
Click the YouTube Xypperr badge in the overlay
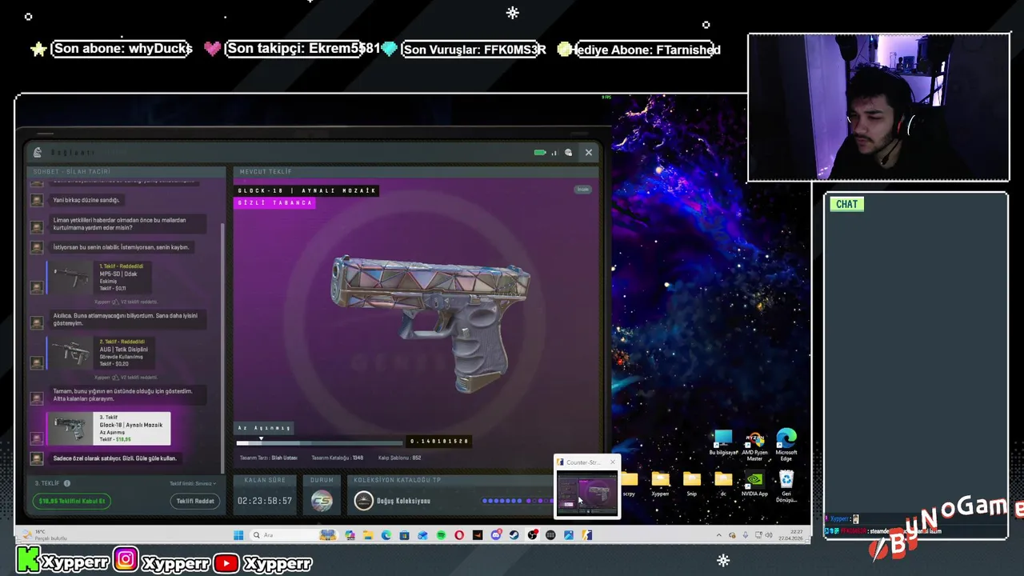click(x=263, y=563)
